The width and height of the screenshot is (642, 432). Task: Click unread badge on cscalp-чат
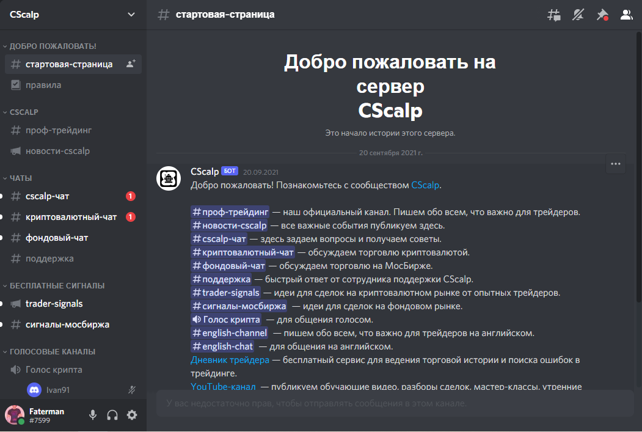click(131, 196)
